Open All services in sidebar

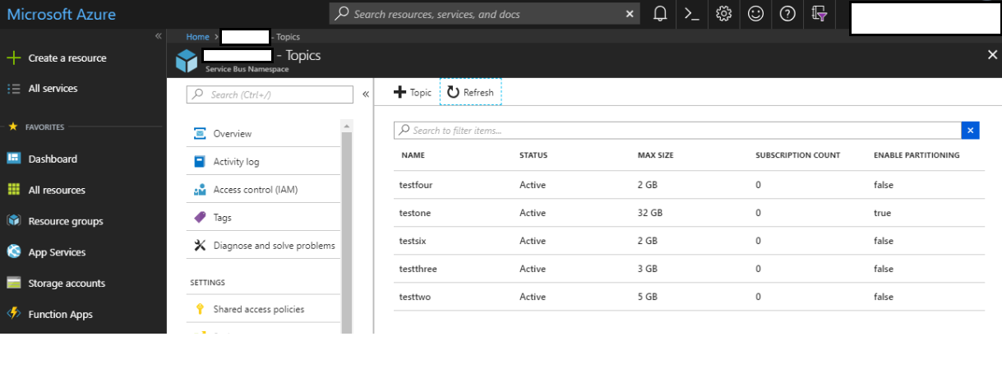point(53,89)
